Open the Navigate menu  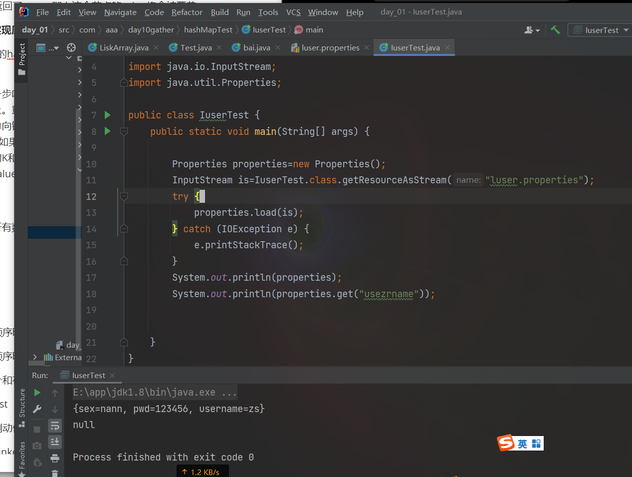[120, 12]
